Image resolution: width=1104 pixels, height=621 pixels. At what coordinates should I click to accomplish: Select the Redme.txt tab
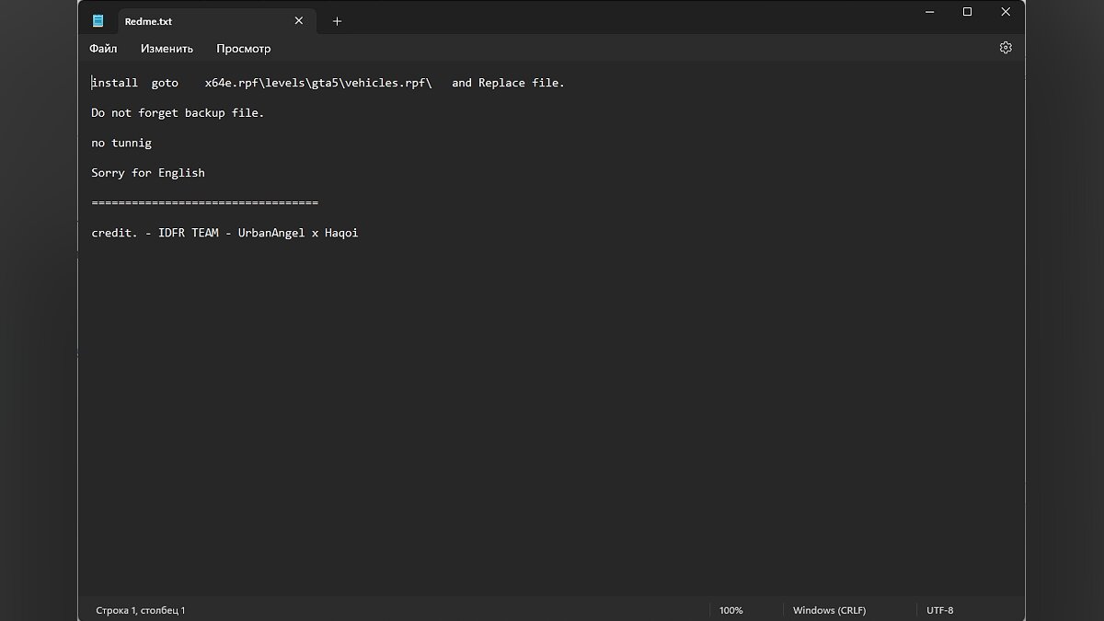click(184, 21)
